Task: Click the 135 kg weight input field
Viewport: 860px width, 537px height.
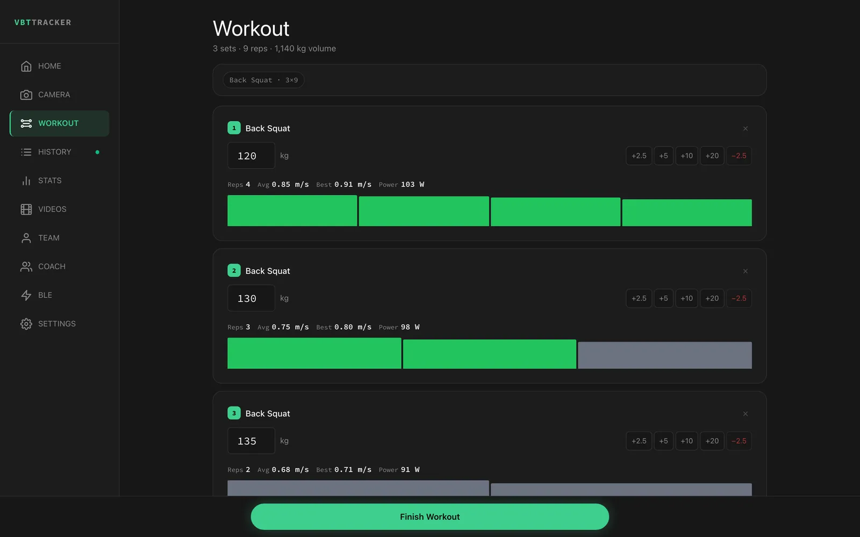Action: coord(251,441)
